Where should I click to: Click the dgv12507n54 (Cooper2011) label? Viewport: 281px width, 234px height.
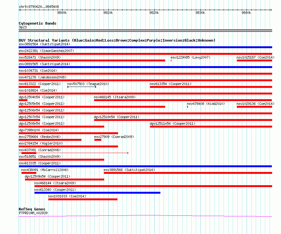(x=42, y=117)
